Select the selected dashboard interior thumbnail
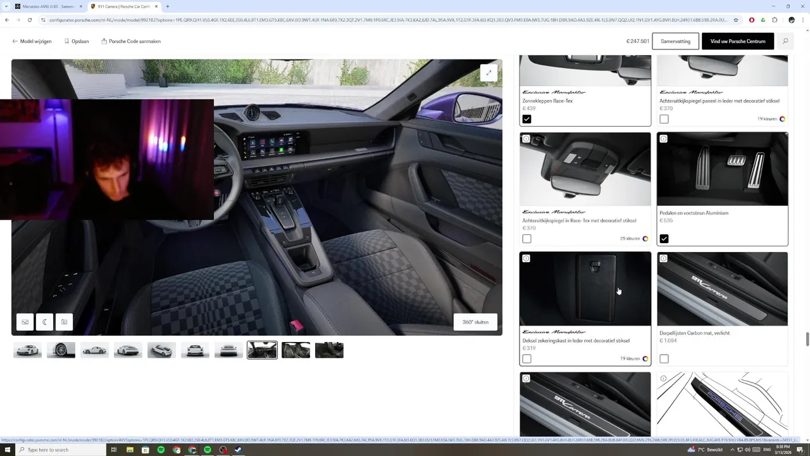 tap(262, 350)
